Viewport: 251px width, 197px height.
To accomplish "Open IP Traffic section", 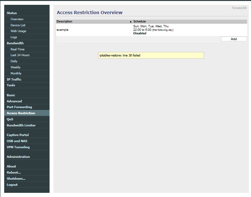I will [14, 79].
